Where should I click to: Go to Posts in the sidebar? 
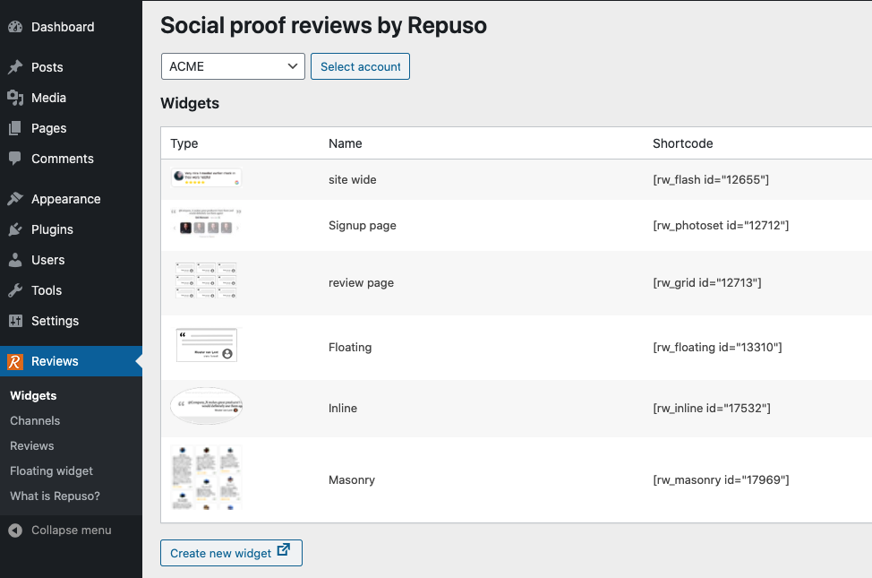(x=72, y=67)
